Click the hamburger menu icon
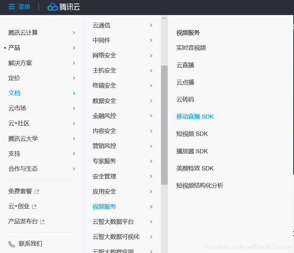The height and width of the screenshot is (253, 294). click(12, 7)
